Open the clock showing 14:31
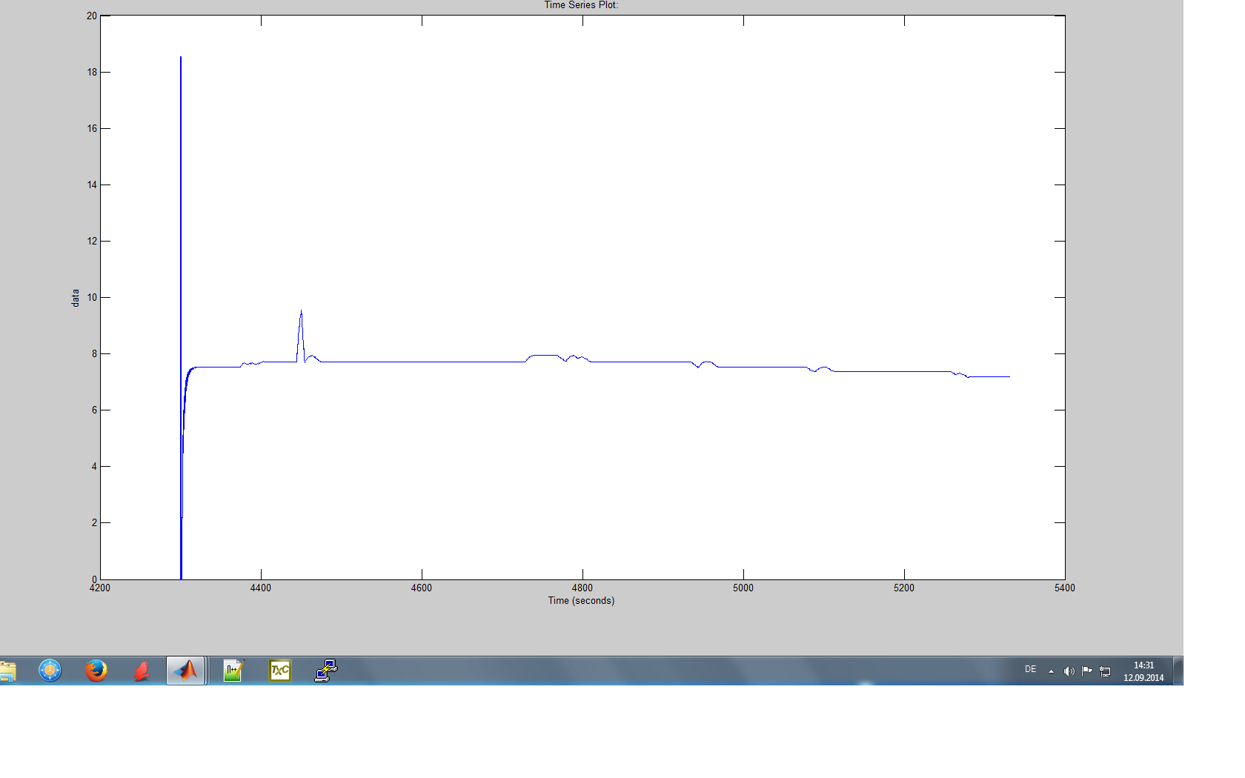1245x778 pixels. [x=1143, y=671]
